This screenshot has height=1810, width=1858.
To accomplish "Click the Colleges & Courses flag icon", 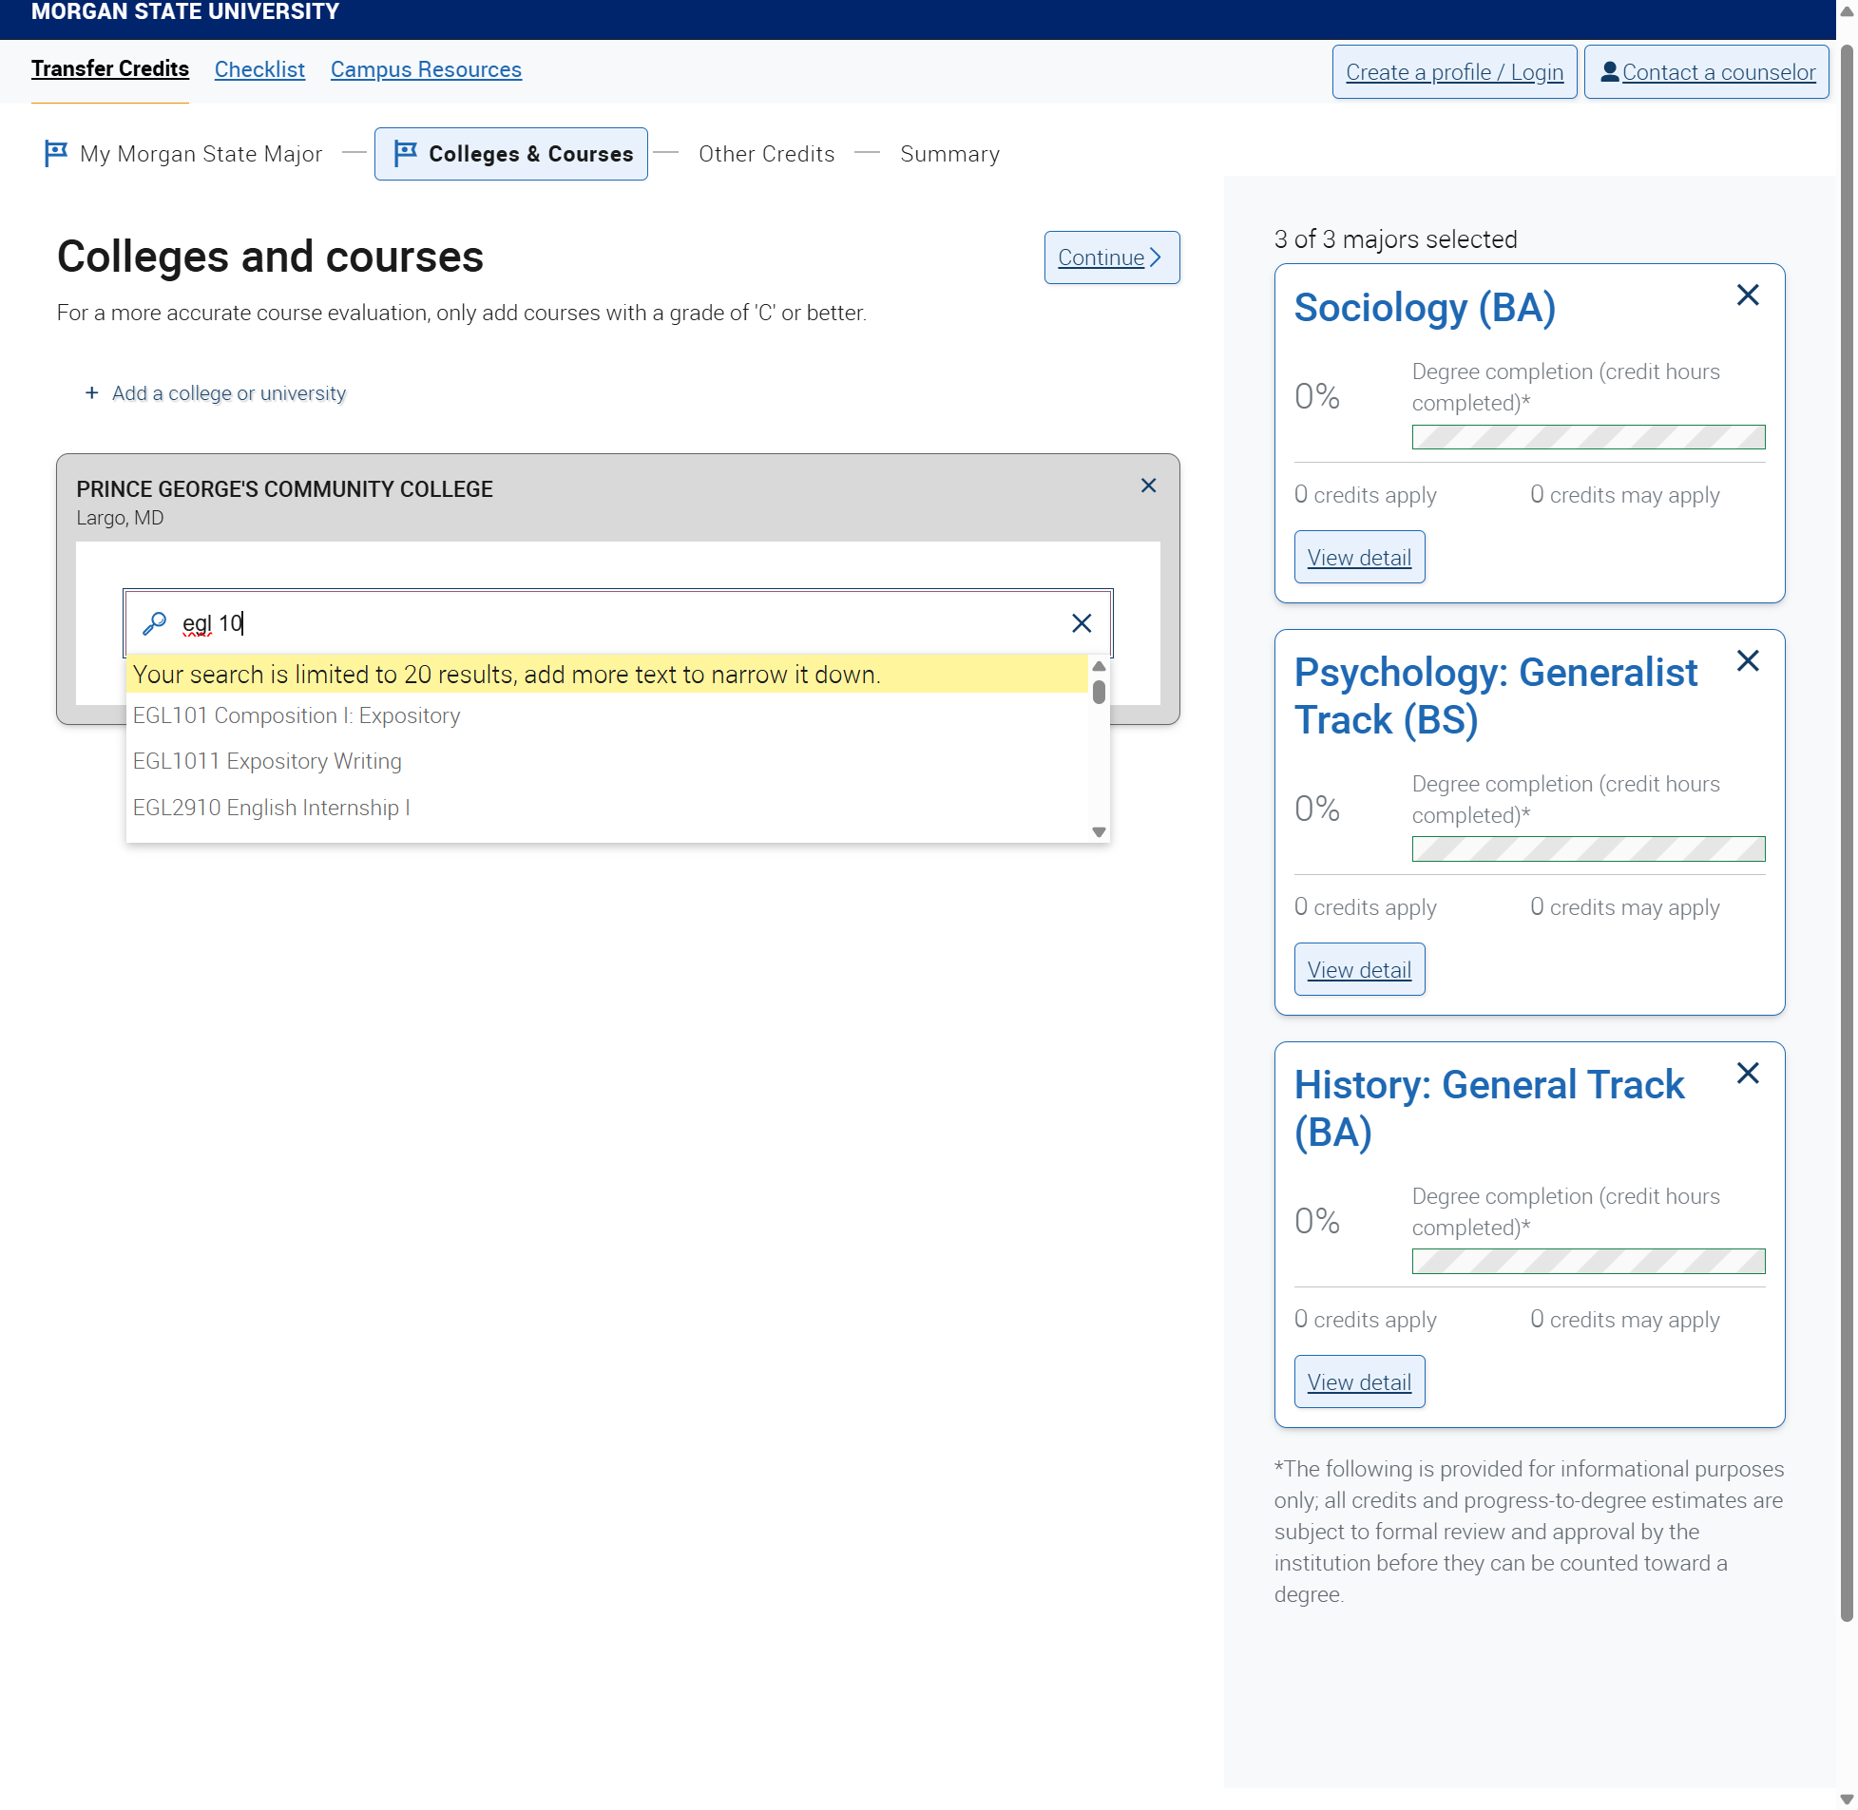I will tap(406, 153).
